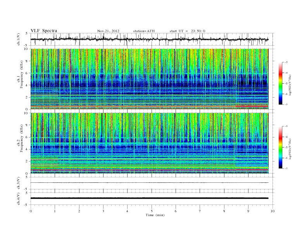Click inside the ch.2 frequency spectrogram
307x237 pixels.
tap(149, 143)
